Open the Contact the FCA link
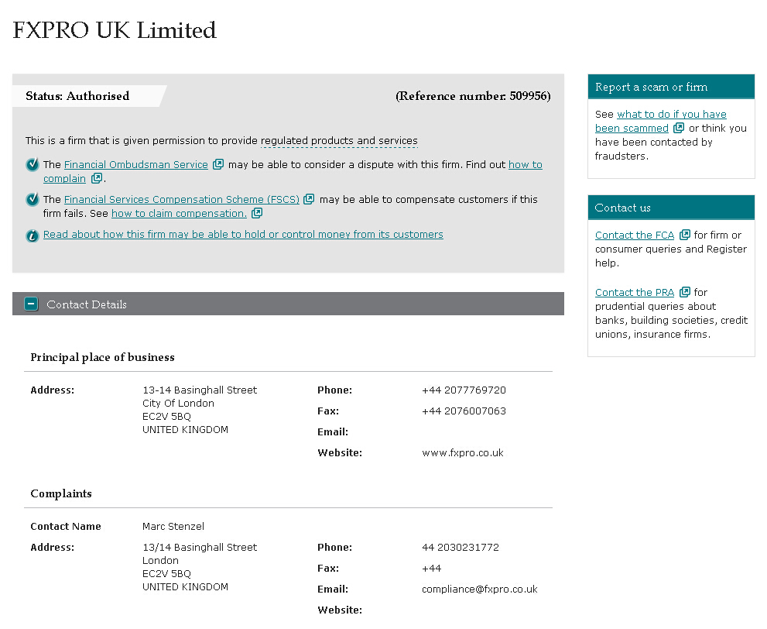The width and height of the screenshot is (767, 629). [x=635, y=235]
